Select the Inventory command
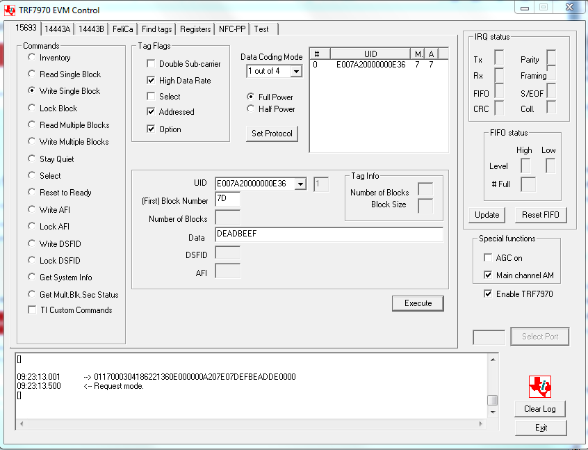588x450 pixels. [31, 57]
